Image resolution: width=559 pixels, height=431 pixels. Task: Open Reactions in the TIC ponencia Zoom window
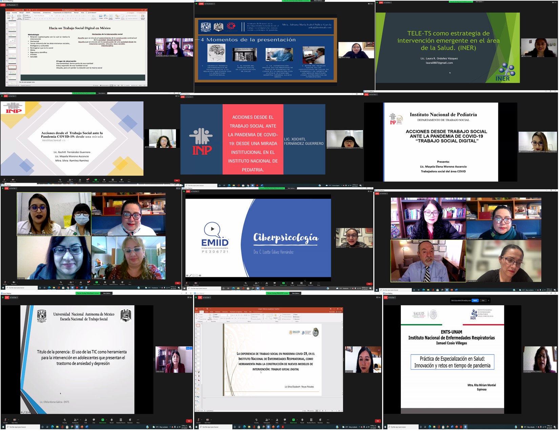pyautogui.click(x=130, y=421)
